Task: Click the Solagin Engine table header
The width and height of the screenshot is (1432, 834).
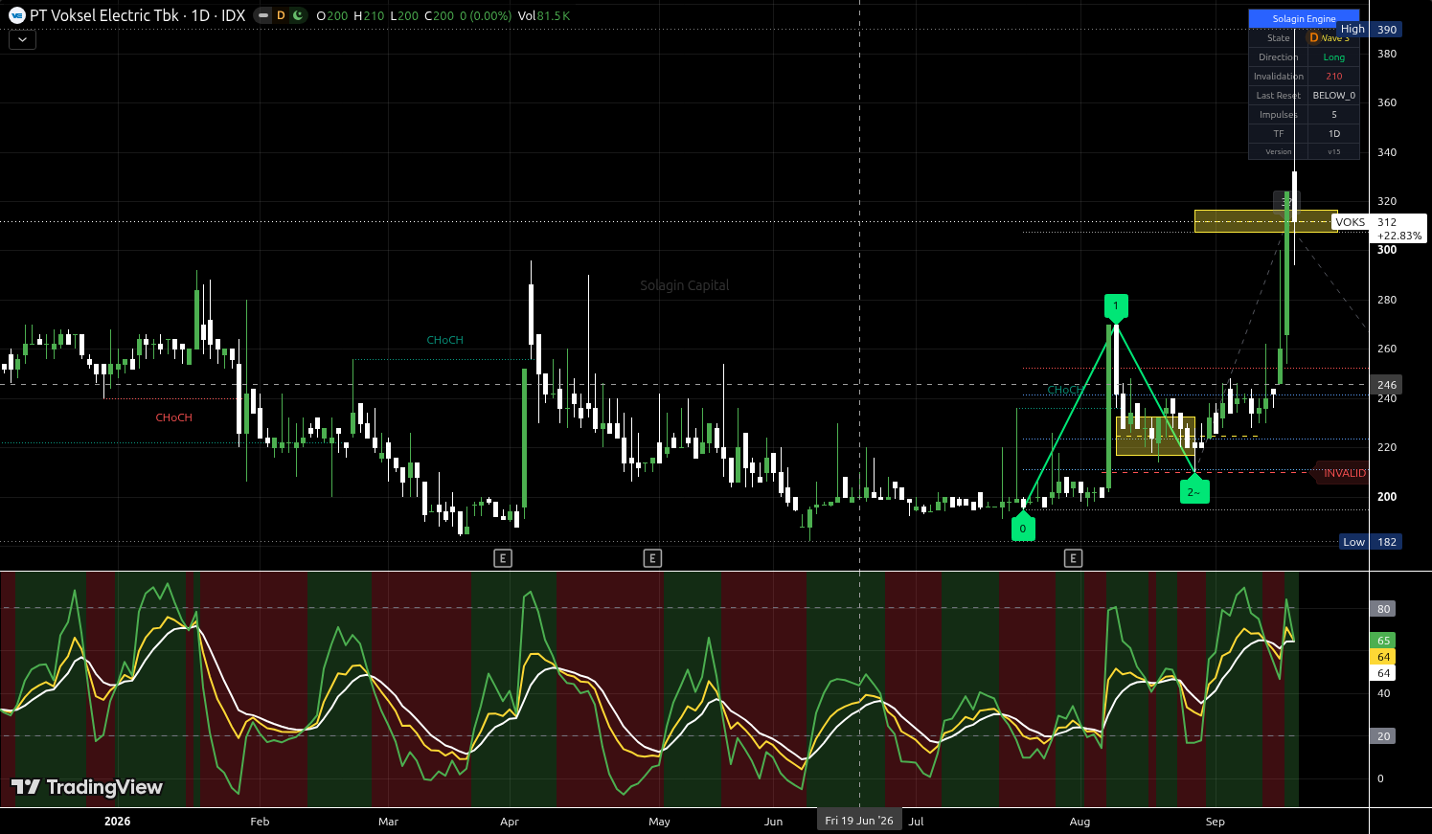Action: tap(1304, 18)
